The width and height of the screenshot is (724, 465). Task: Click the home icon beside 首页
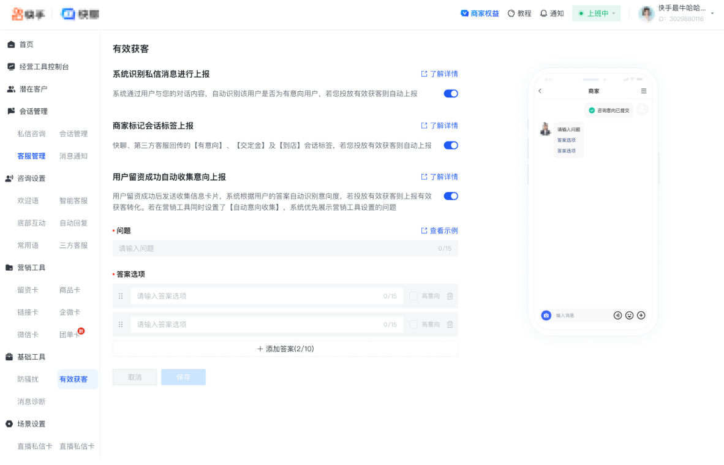pos(10,44)
